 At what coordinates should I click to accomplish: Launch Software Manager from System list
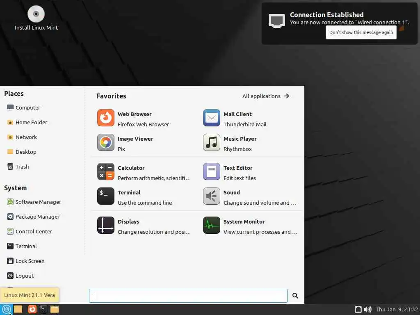pos(34,202)
